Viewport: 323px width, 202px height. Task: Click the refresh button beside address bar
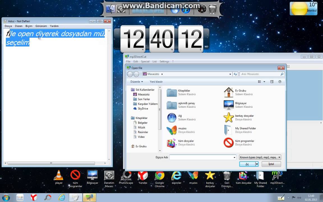[236, 74]
